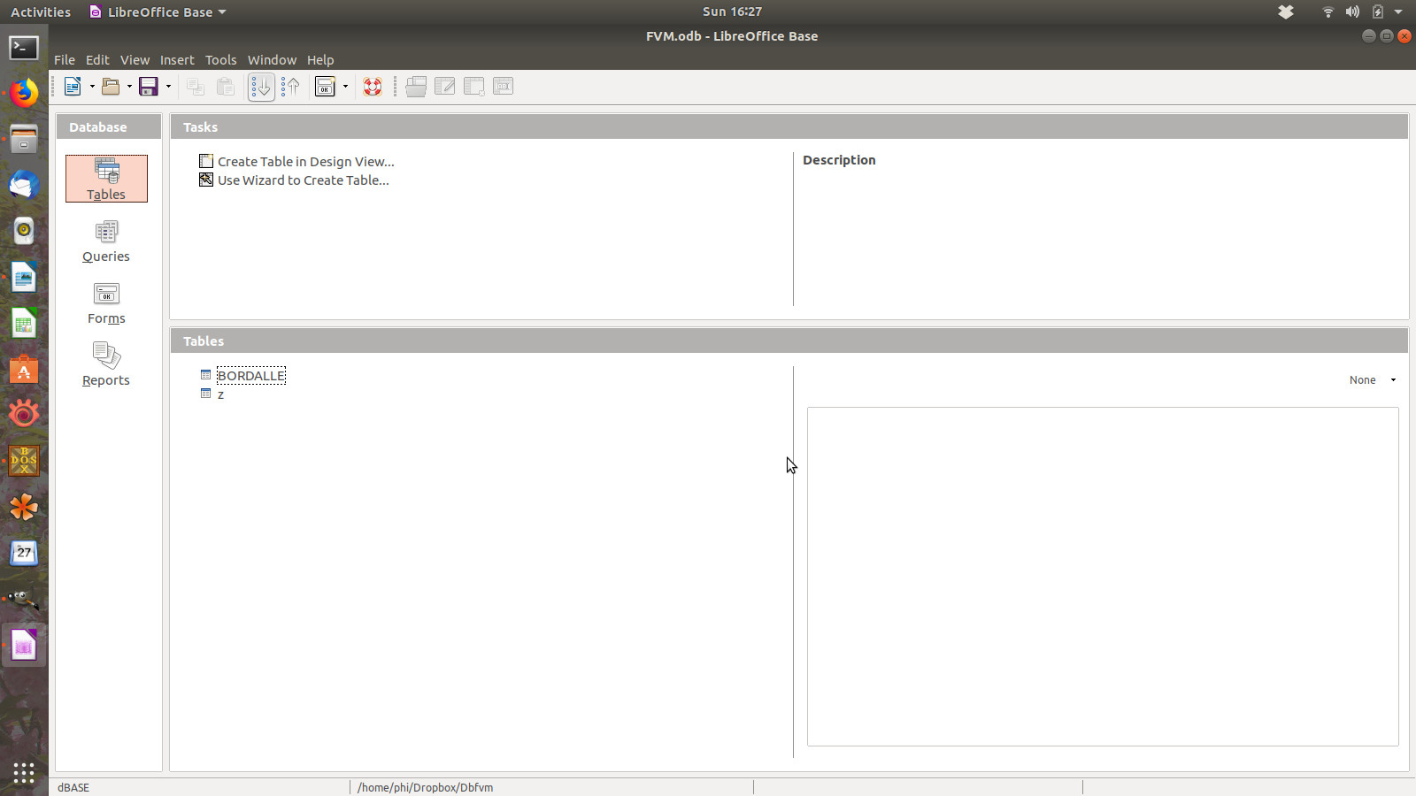Image resolution: width=1416 pixels, height=796 pixels.
Task: Select the Delete table toolbar icon
Action: click(x=473, y=86)
